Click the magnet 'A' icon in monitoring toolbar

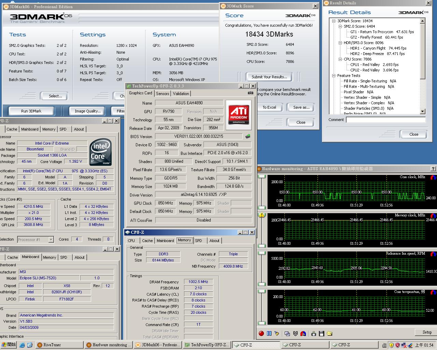(x=303, y=333)
